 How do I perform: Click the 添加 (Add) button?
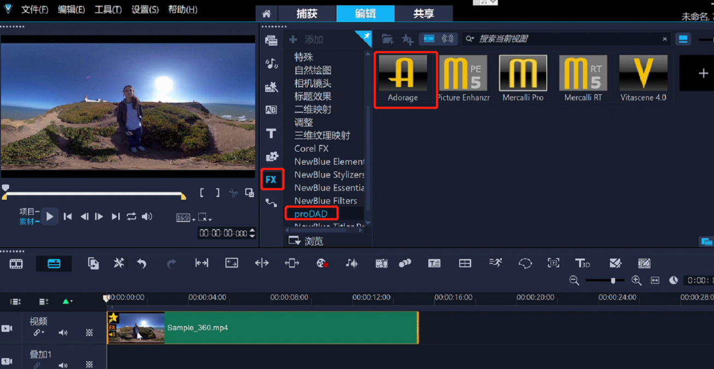307,39
